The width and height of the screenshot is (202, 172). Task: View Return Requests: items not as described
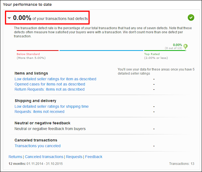49,89
